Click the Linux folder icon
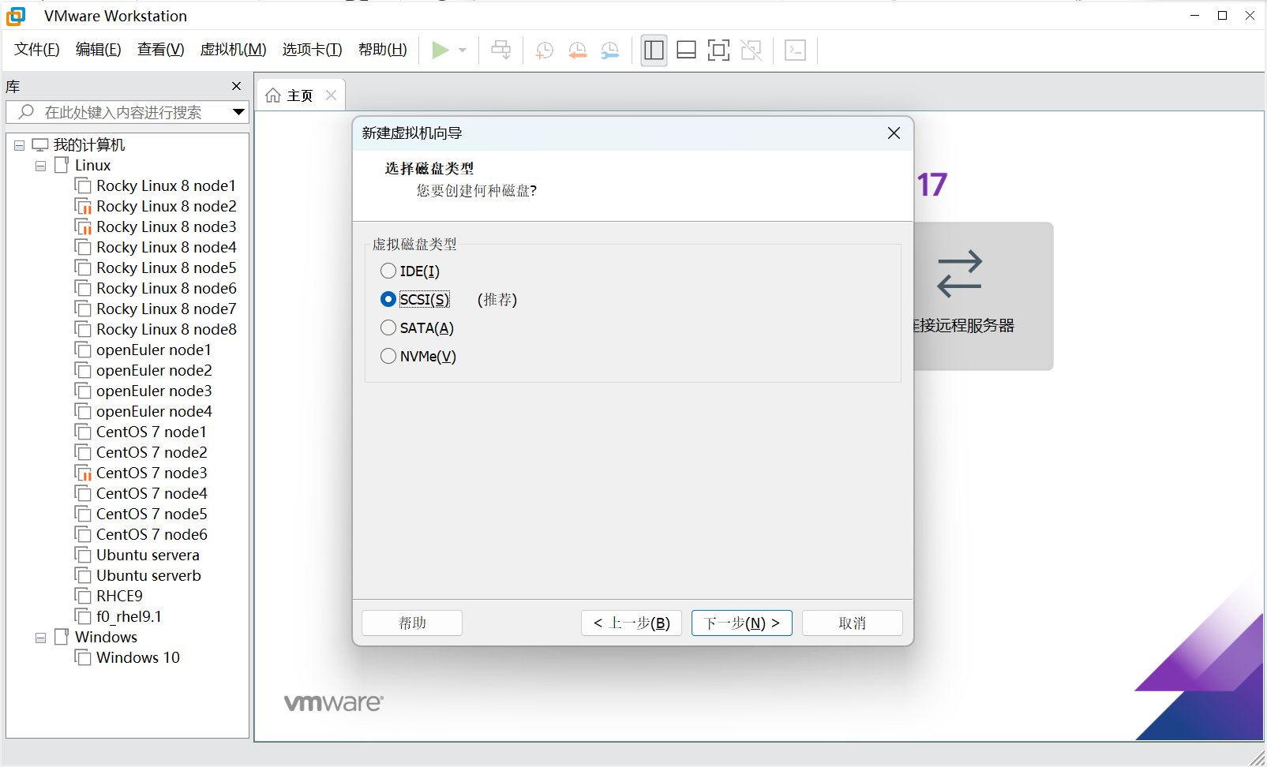Image resolution: width=1267 pixels, height=767 pixels. 62,165
